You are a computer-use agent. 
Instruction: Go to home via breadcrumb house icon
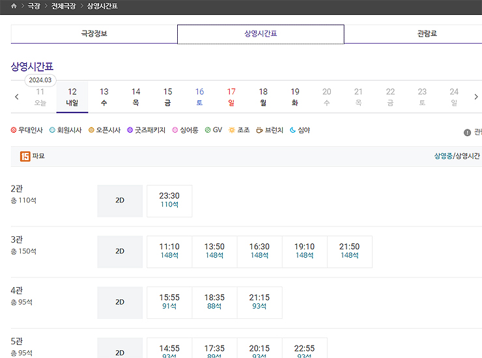[14, 6]
